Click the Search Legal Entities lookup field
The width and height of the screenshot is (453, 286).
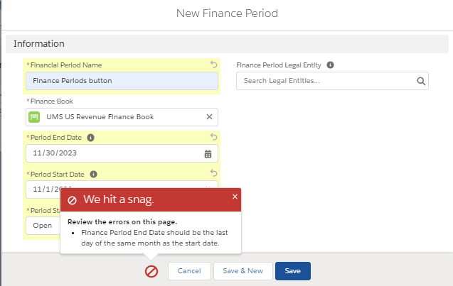pyautogui.click(x=327, y=81)
